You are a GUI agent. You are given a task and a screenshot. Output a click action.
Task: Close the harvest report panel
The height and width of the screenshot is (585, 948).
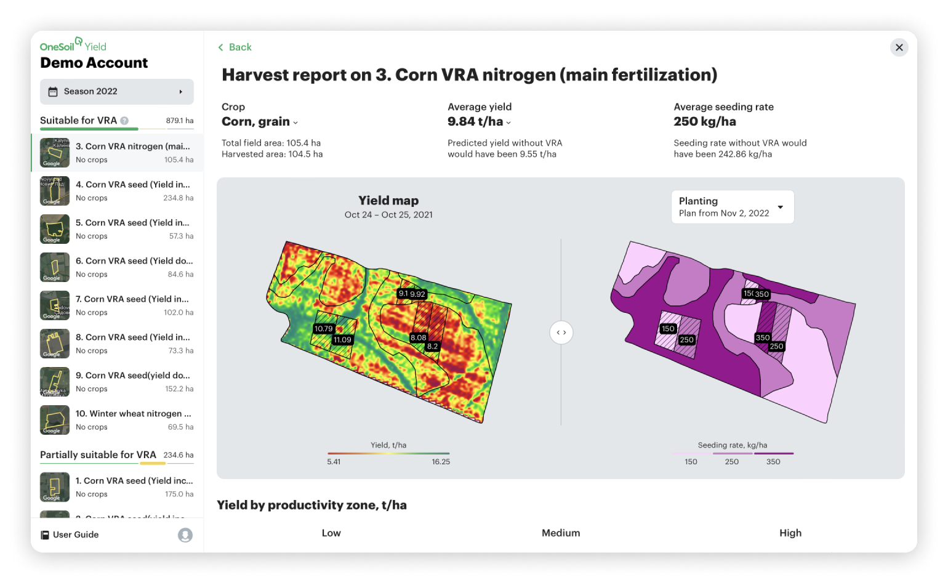point(899,47)
